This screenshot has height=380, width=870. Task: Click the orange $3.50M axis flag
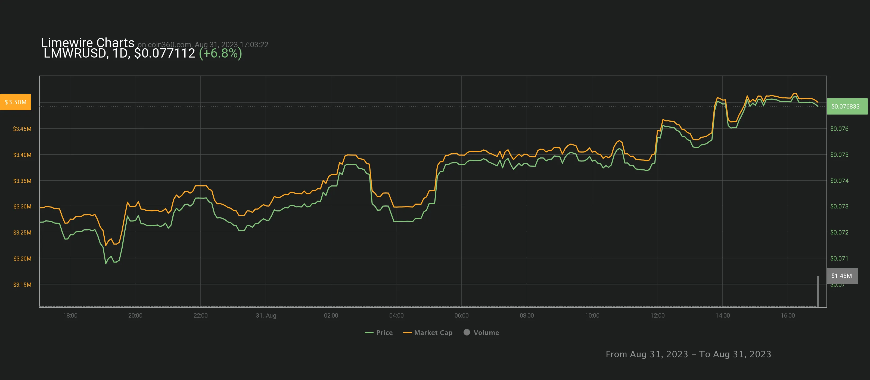(x=15, y=102)
